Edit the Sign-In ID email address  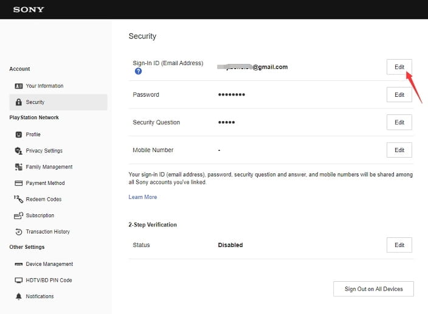(x=399, y=67)
